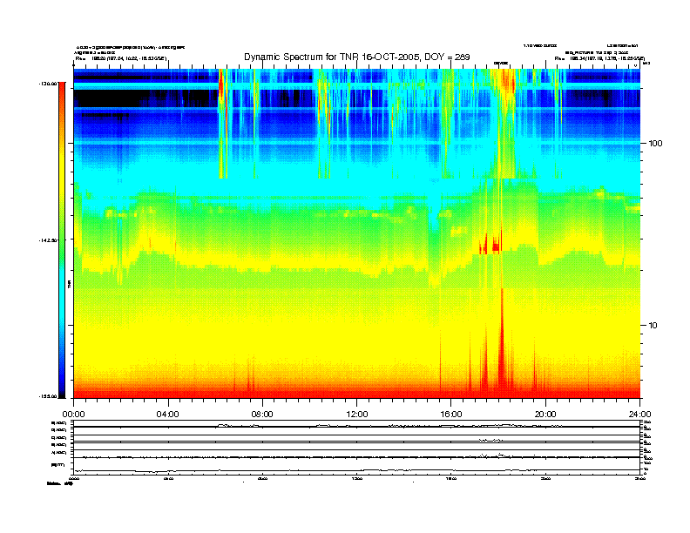
Task: Click the "Dynamic Spectrum for TNR" plot title
Action: (x=357, y=57)
